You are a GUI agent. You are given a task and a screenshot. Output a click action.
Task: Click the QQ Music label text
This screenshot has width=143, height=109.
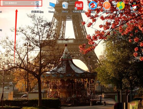[121, 12]
